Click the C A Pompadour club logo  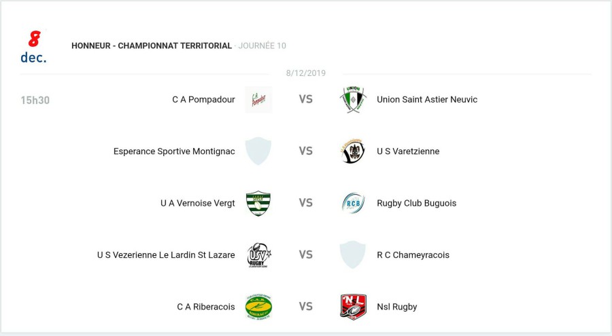258,100
